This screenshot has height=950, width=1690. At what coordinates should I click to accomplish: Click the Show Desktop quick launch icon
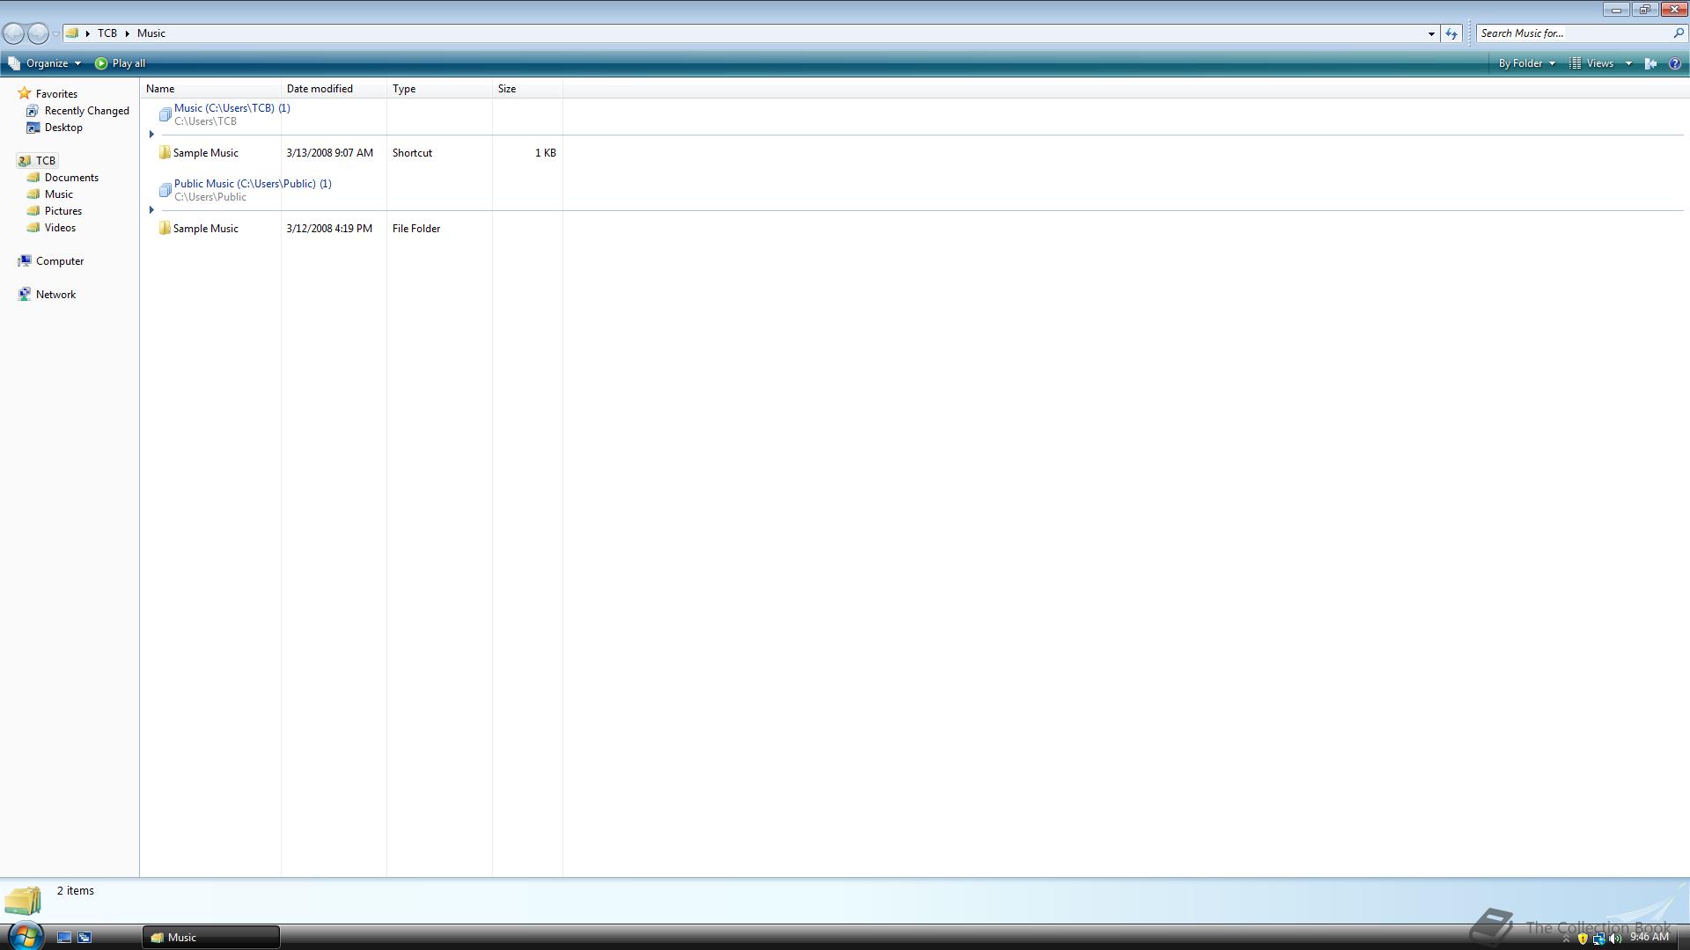pyautogui.click(x=64, y=938)
